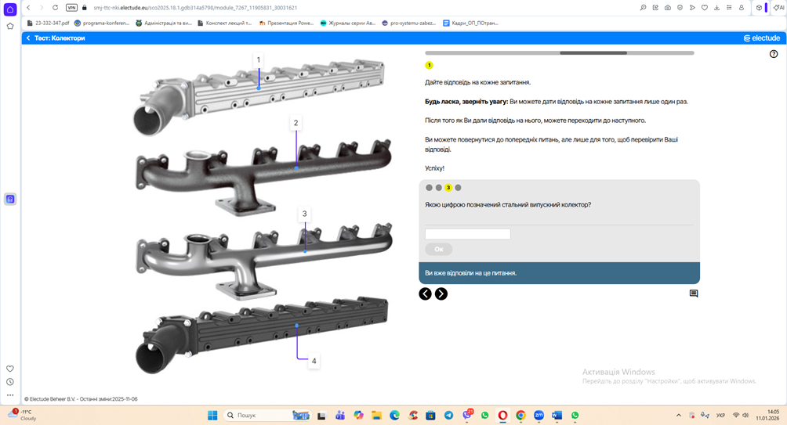Open Telegram from the taskbar
Viewport: 787px width, 425px height.
(448, 416)
